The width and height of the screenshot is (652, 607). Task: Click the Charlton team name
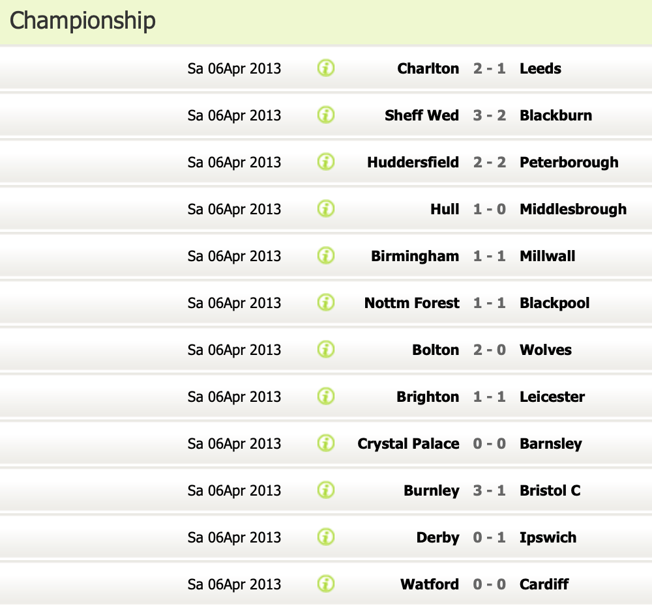(x=428, y=68)
